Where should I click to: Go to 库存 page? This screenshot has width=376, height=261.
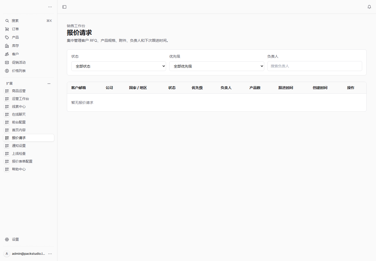tap(29, 46)
